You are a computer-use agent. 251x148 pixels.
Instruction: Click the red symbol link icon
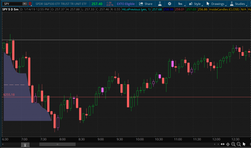pyautogui.click(x=30, y=4)
